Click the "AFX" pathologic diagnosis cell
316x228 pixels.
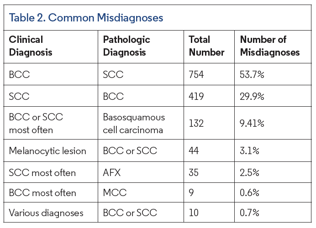111,172
